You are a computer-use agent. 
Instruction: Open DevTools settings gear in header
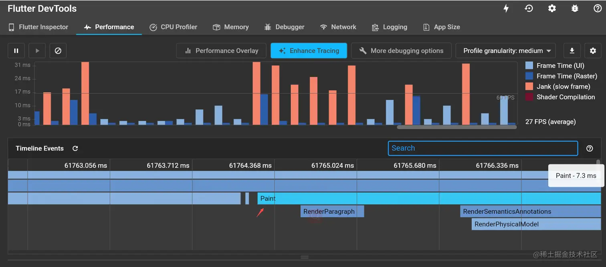pyautogui.click(x=552, y=8)
